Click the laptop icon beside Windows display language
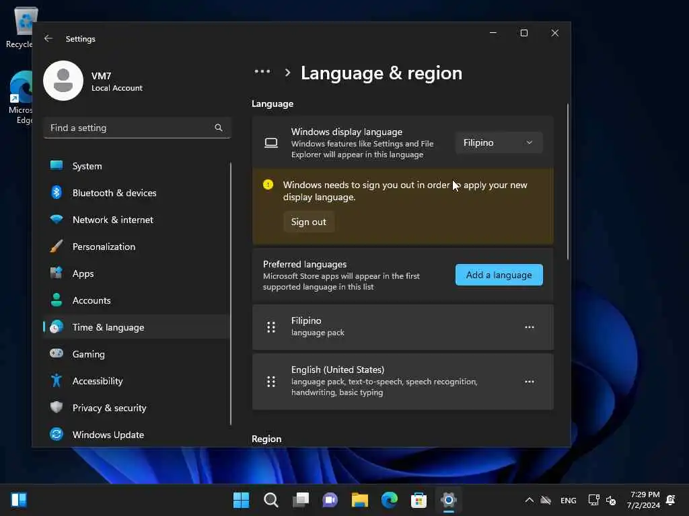689x516 pixels. [271, 142]
